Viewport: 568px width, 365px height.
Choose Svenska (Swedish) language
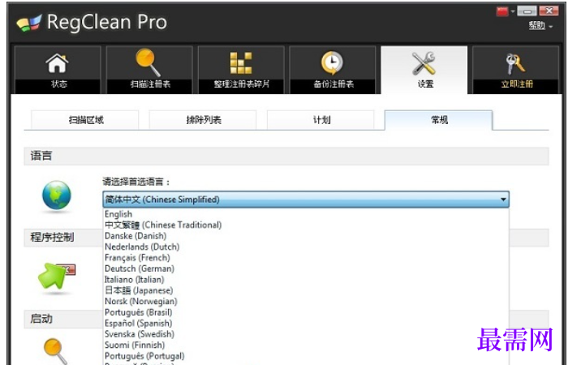pyautogui.click(x=306, y=334)
